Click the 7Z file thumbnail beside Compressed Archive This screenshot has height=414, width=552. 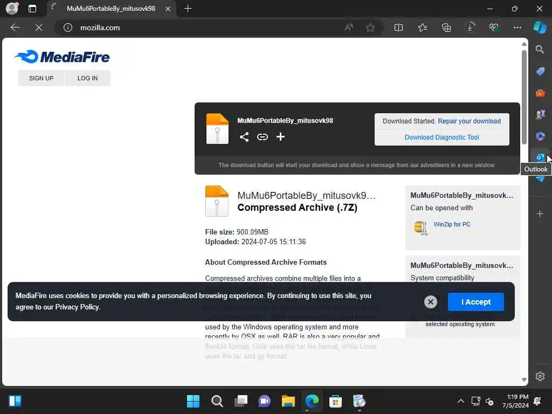click(217, 201)
